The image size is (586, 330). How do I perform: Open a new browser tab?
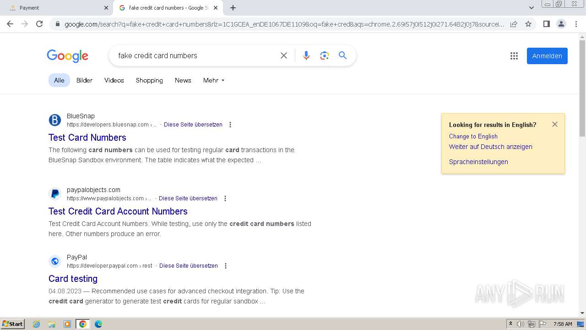233,8
